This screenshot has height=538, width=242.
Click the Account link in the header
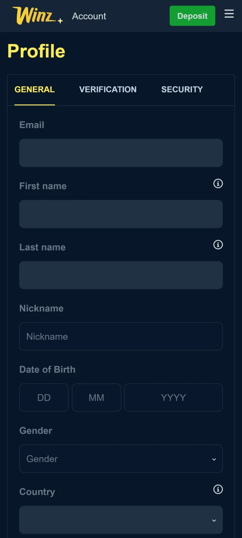click(x=89, y=16)
